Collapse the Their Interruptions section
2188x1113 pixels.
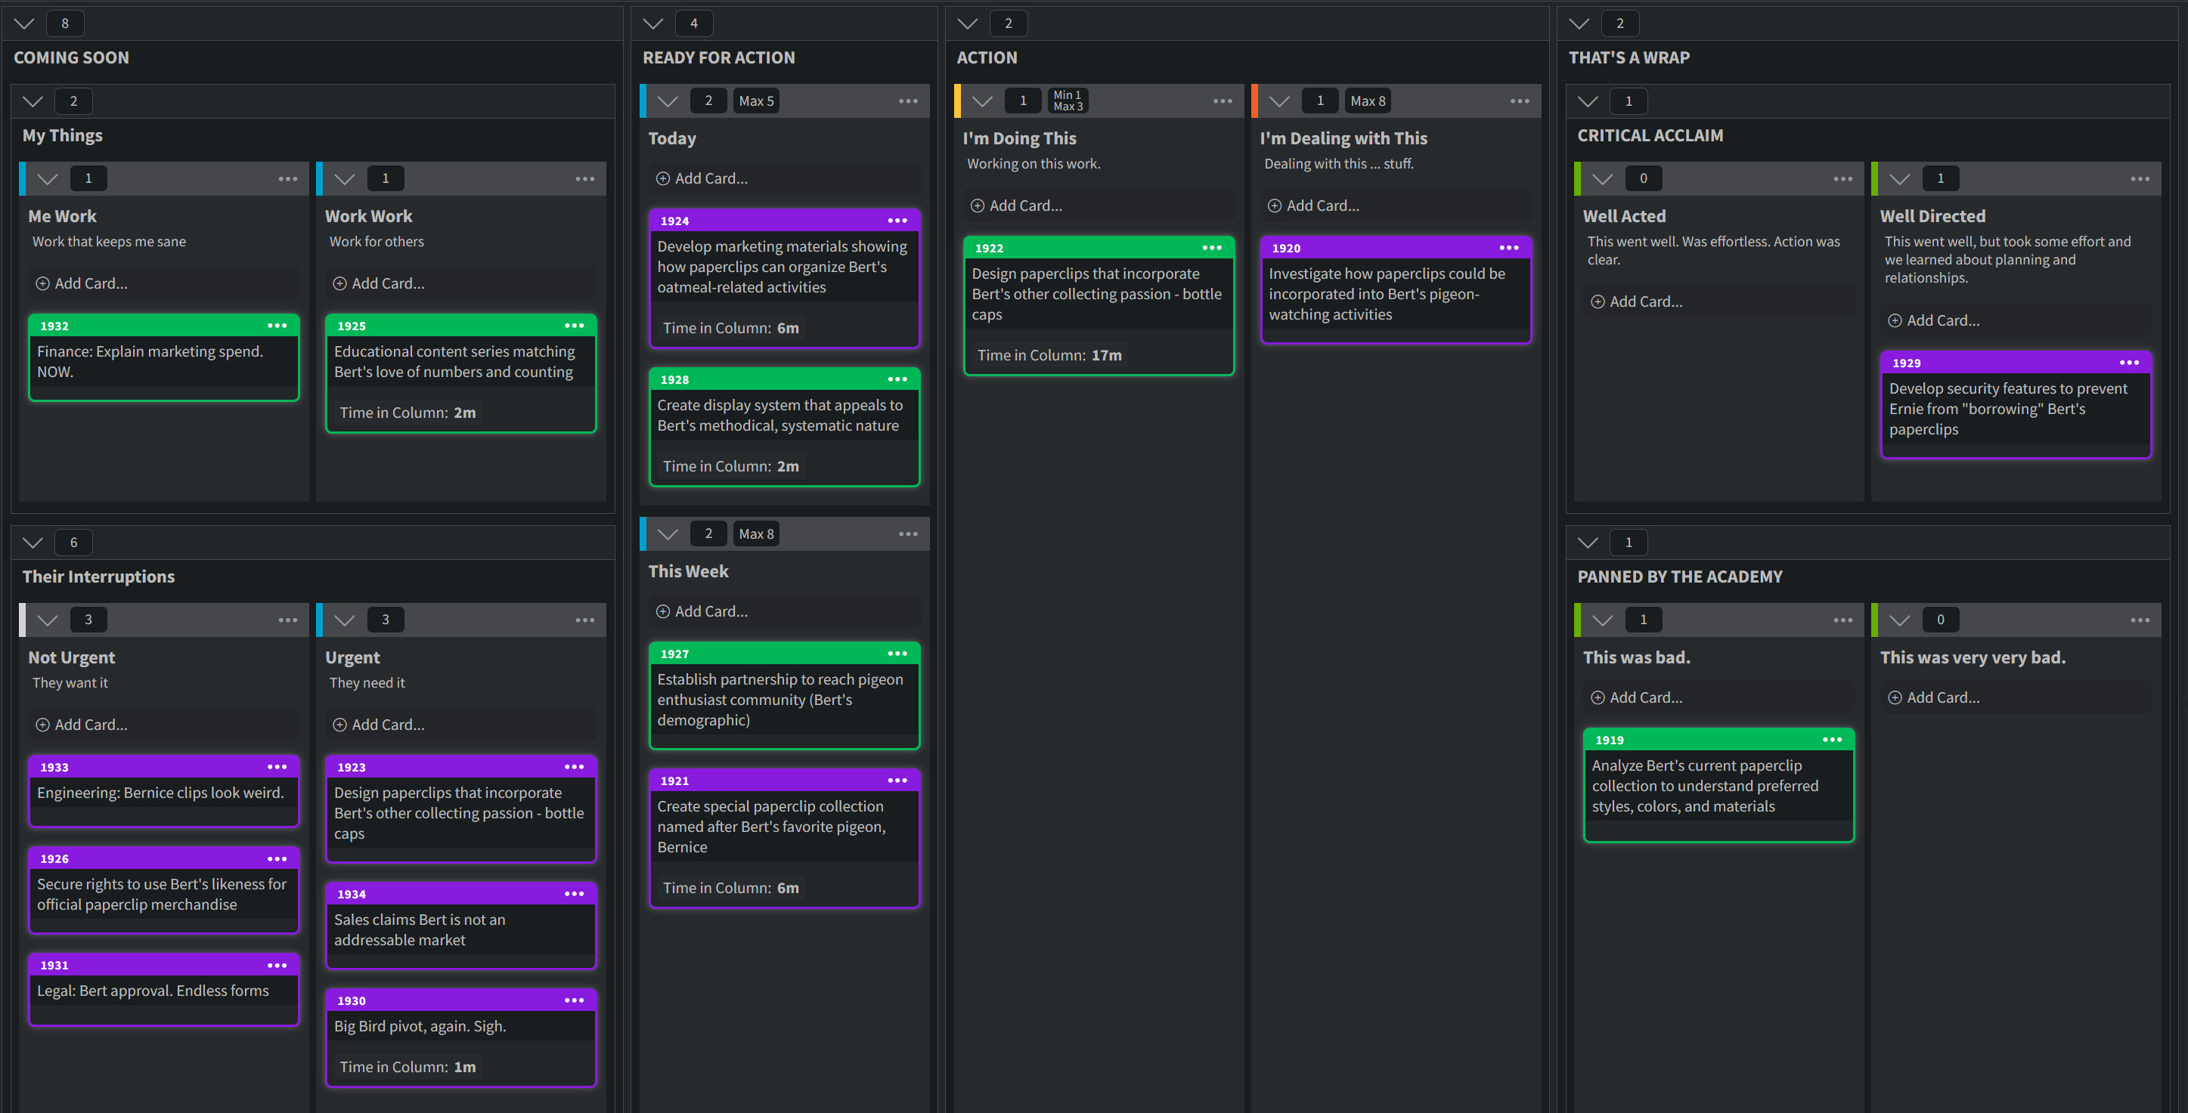[x=33, y=543]
